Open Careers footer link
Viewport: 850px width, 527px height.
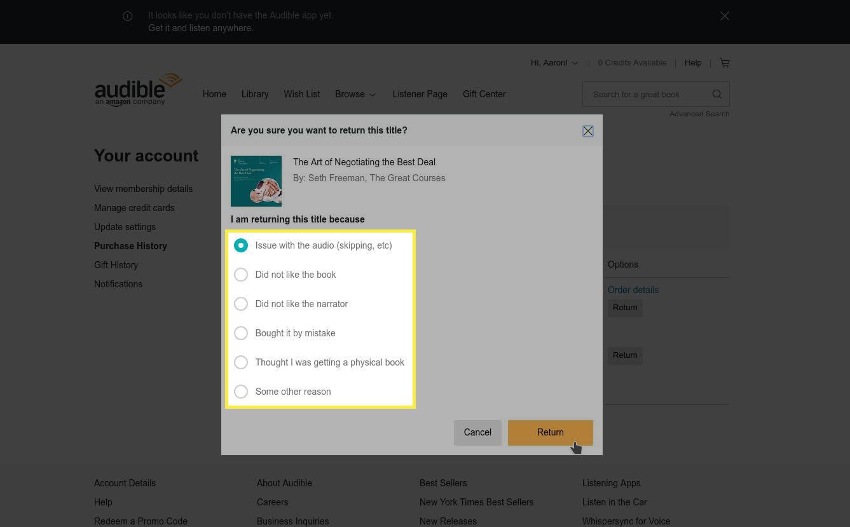pyautogui.click(x=272, y=502)
